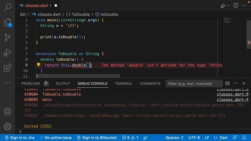This screenshot has height=141, width=251.
Task: Change end of line sequence LF
Action: 207,137
